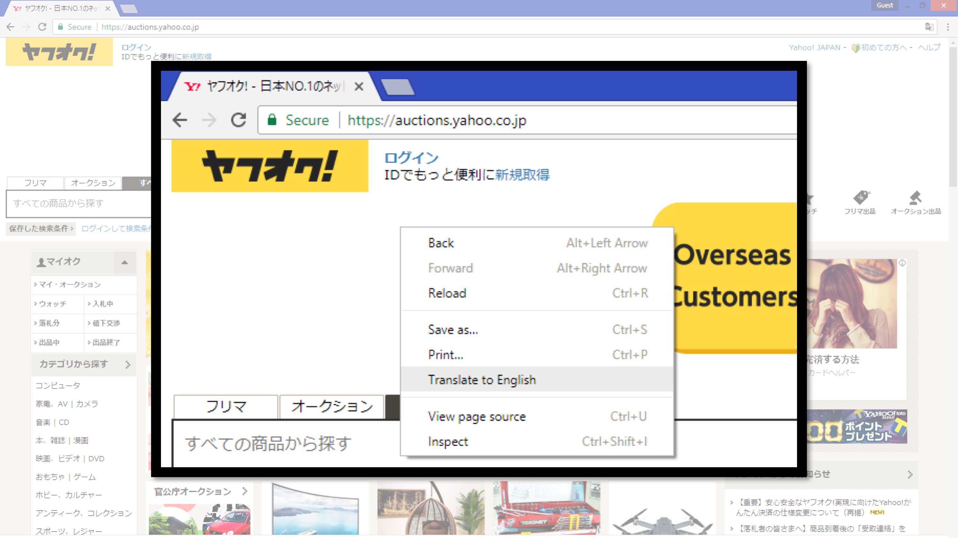Select Translate to English menu entry

(x=537, y=380)
